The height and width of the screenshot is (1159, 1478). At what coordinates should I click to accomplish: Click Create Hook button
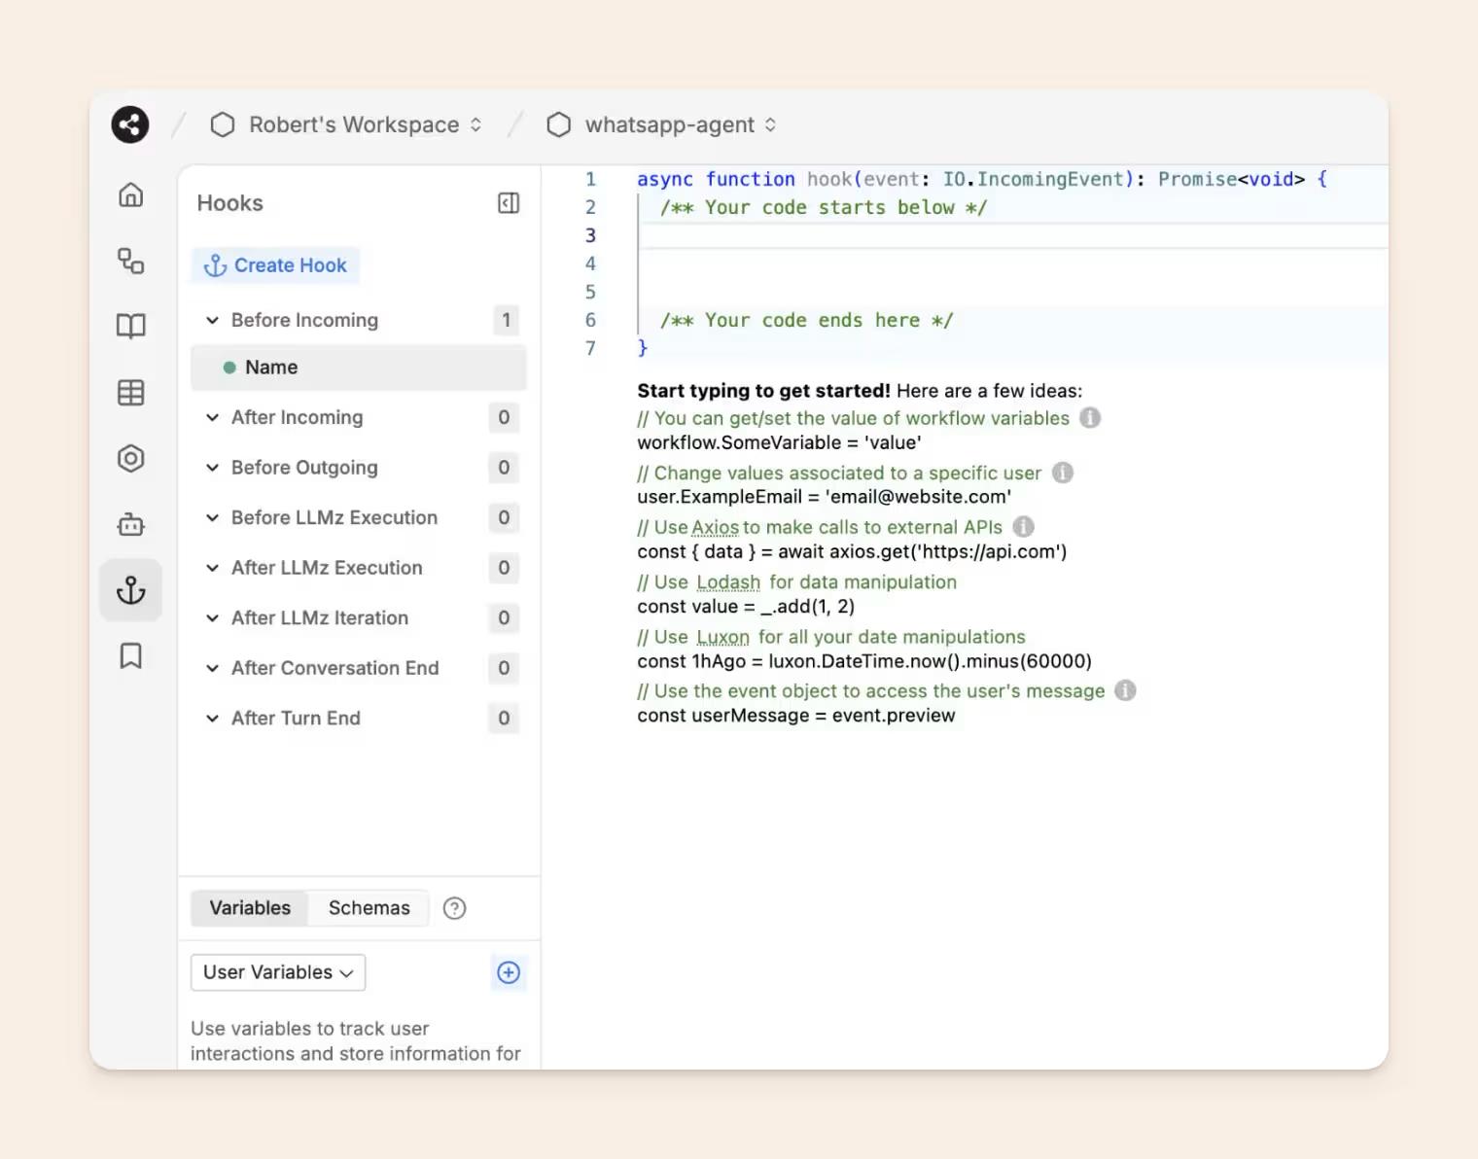(x=275, y=265)
